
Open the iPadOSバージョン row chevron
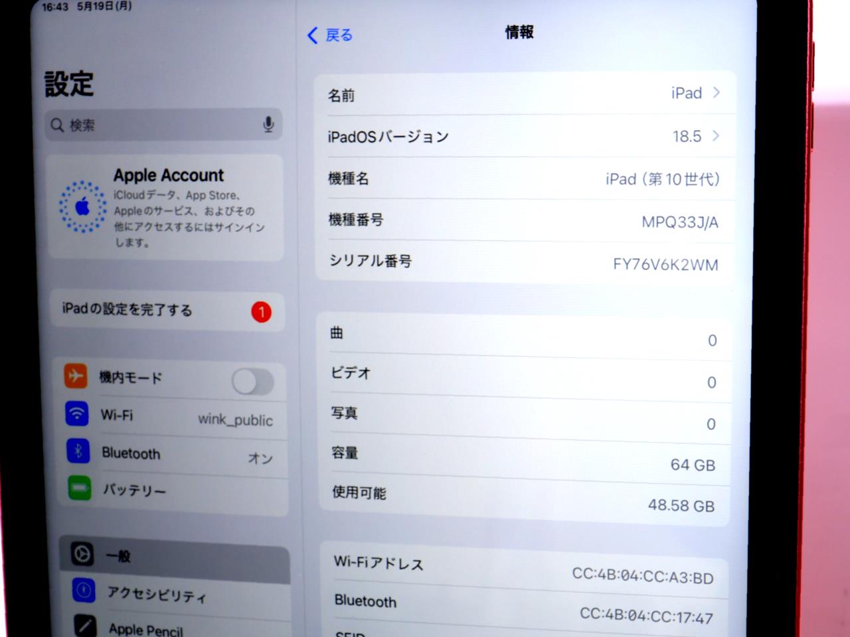point(716,135)
